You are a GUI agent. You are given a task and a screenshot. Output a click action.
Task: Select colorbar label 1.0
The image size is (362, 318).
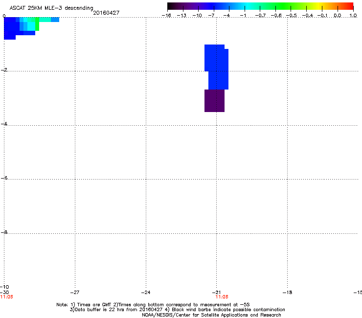353,16
